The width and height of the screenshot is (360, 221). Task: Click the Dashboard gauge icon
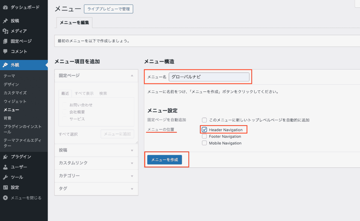coord(5,7)
